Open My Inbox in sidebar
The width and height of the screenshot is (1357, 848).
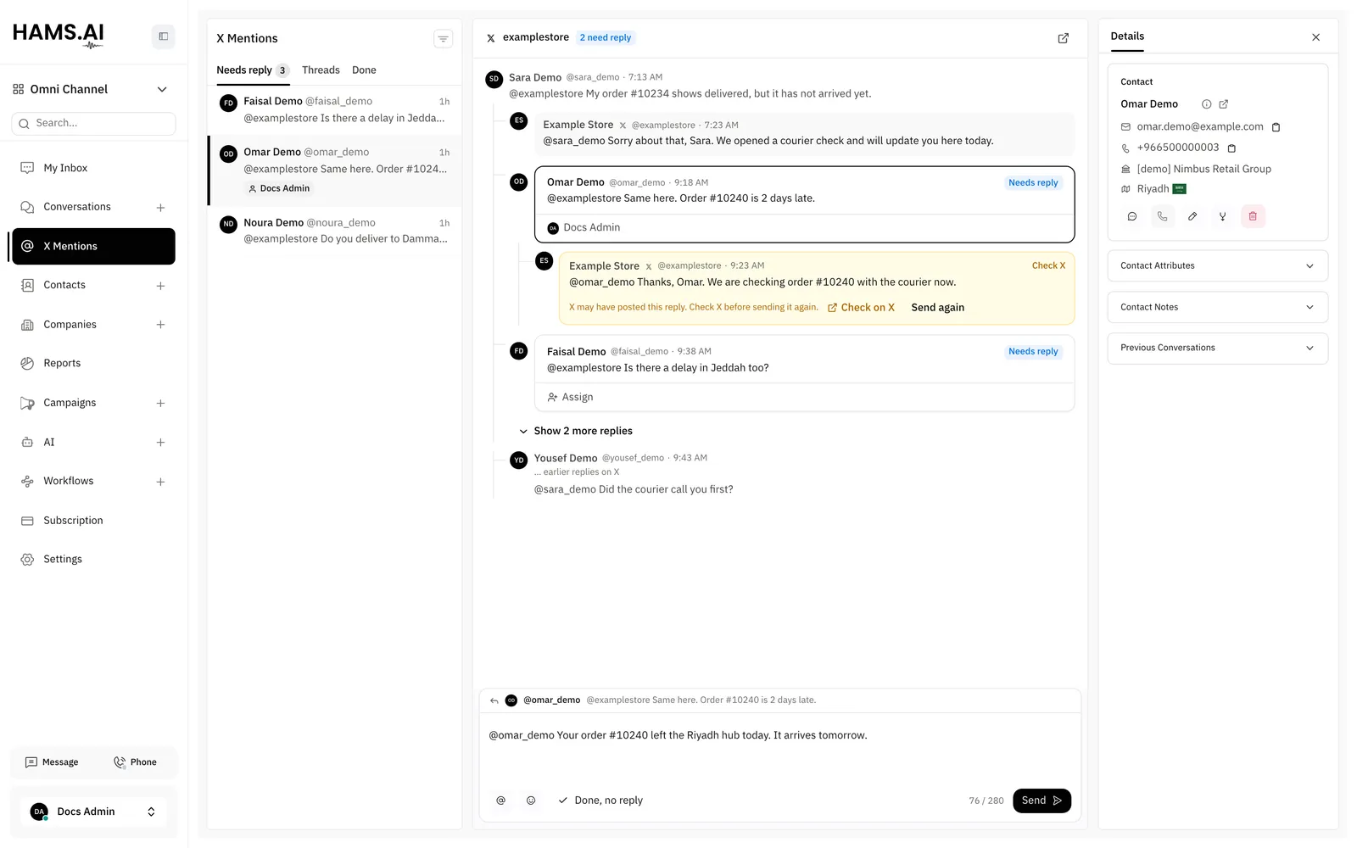click(x=93, y=168)
